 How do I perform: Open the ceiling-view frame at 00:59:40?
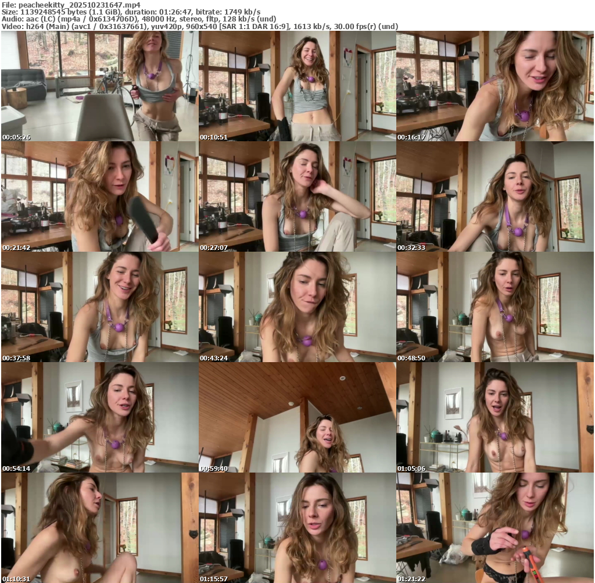coord(297,417)
